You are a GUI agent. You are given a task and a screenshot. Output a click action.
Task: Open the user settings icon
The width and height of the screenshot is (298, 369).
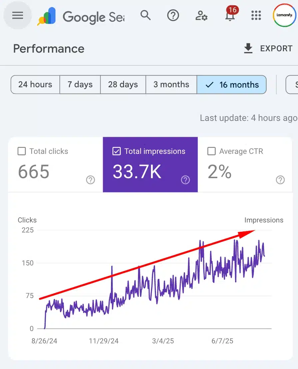201,15
